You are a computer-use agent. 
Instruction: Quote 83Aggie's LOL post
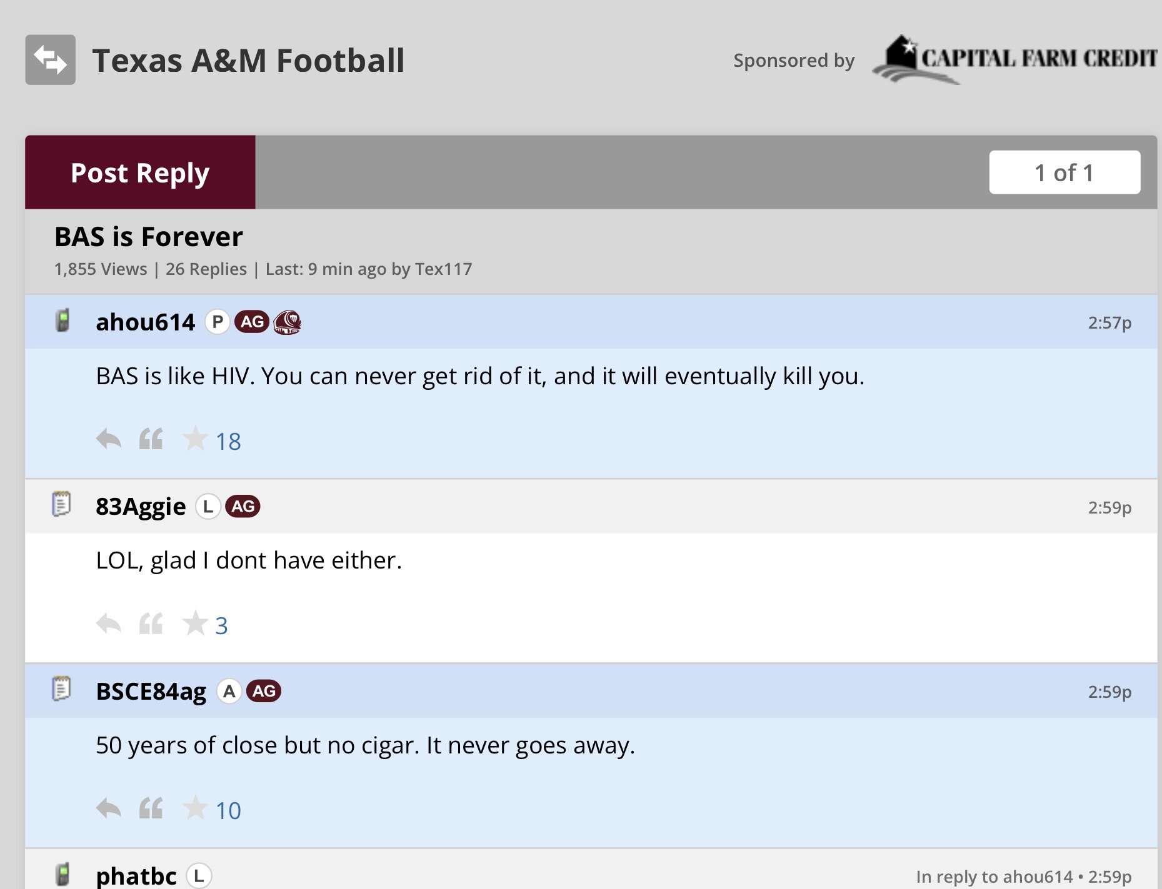point(151,623)
